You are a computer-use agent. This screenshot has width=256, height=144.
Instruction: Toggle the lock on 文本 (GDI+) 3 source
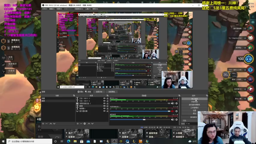pyautogui.click(x=107, y=98)
